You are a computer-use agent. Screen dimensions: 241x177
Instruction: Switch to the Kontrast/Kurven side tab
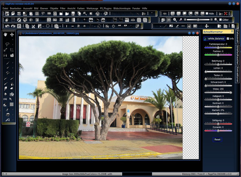point(237,75)
